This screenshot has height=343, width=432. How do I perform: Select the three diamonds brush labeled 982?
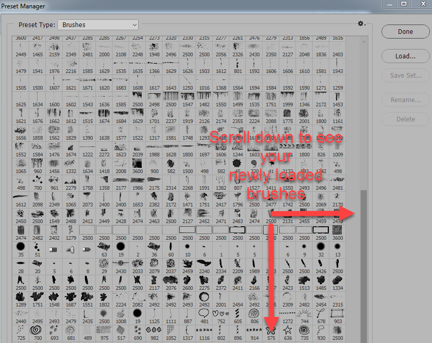click(x=154, y=333)
